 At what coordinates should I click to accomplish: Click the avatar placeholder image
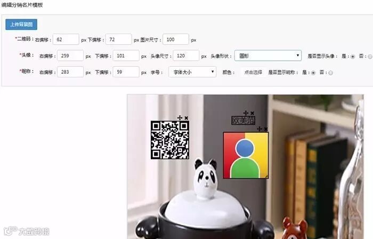pyautogui.click(x=246, y=155)
